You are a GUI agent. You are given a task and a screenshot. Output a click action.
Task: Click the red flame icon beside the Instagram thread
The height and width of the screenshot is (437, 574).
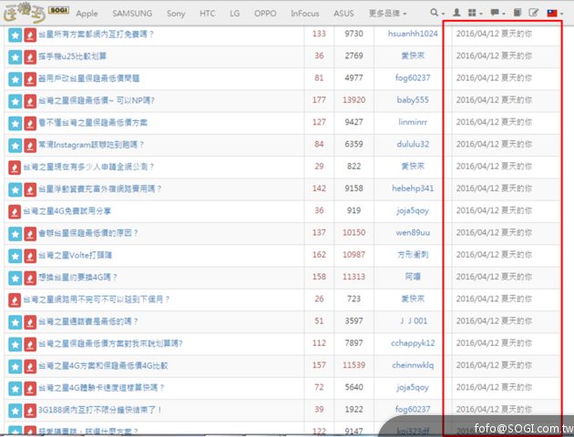tap(29, 145)
